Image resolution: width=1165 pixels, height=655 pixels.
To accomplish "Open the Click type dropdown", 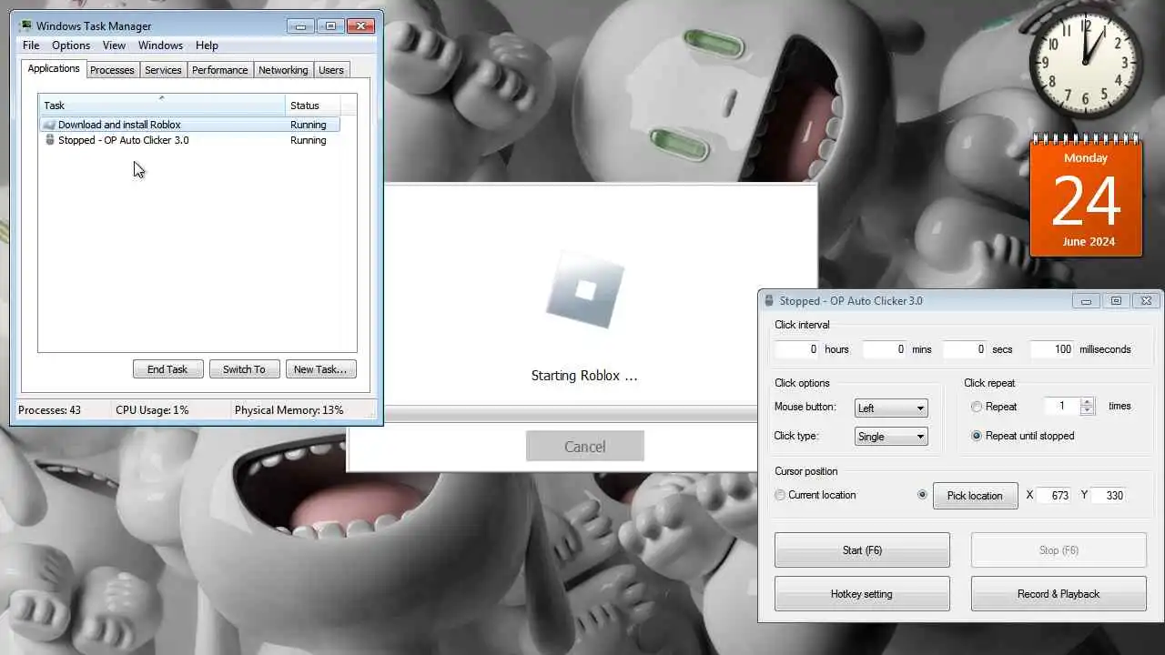I will pyautogui.click(x=891, y=437).
